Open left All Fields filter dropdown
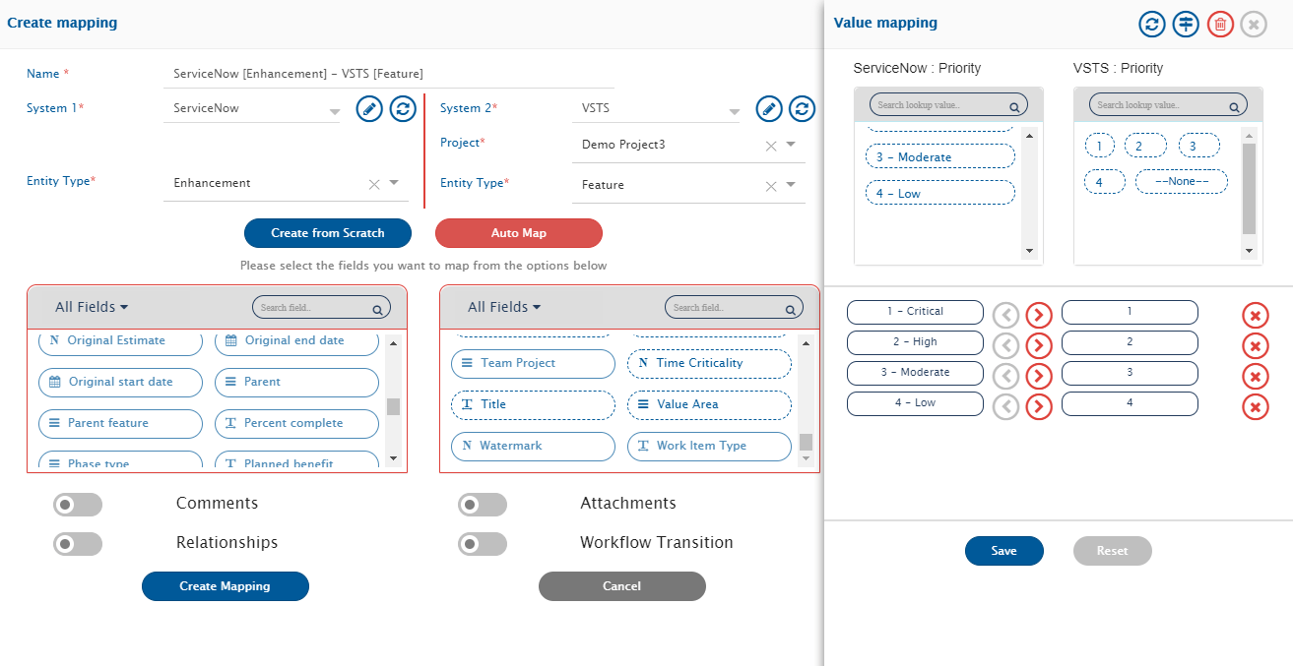This screenshot has width=1293, height=666. coord(92,307)
